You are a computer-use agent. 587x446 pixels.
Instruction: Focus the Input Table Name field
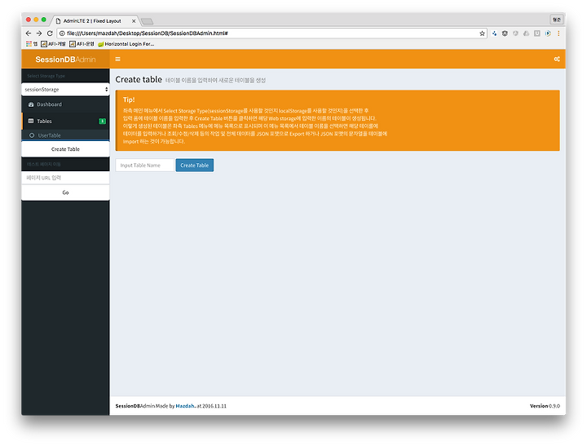[145, 166]
